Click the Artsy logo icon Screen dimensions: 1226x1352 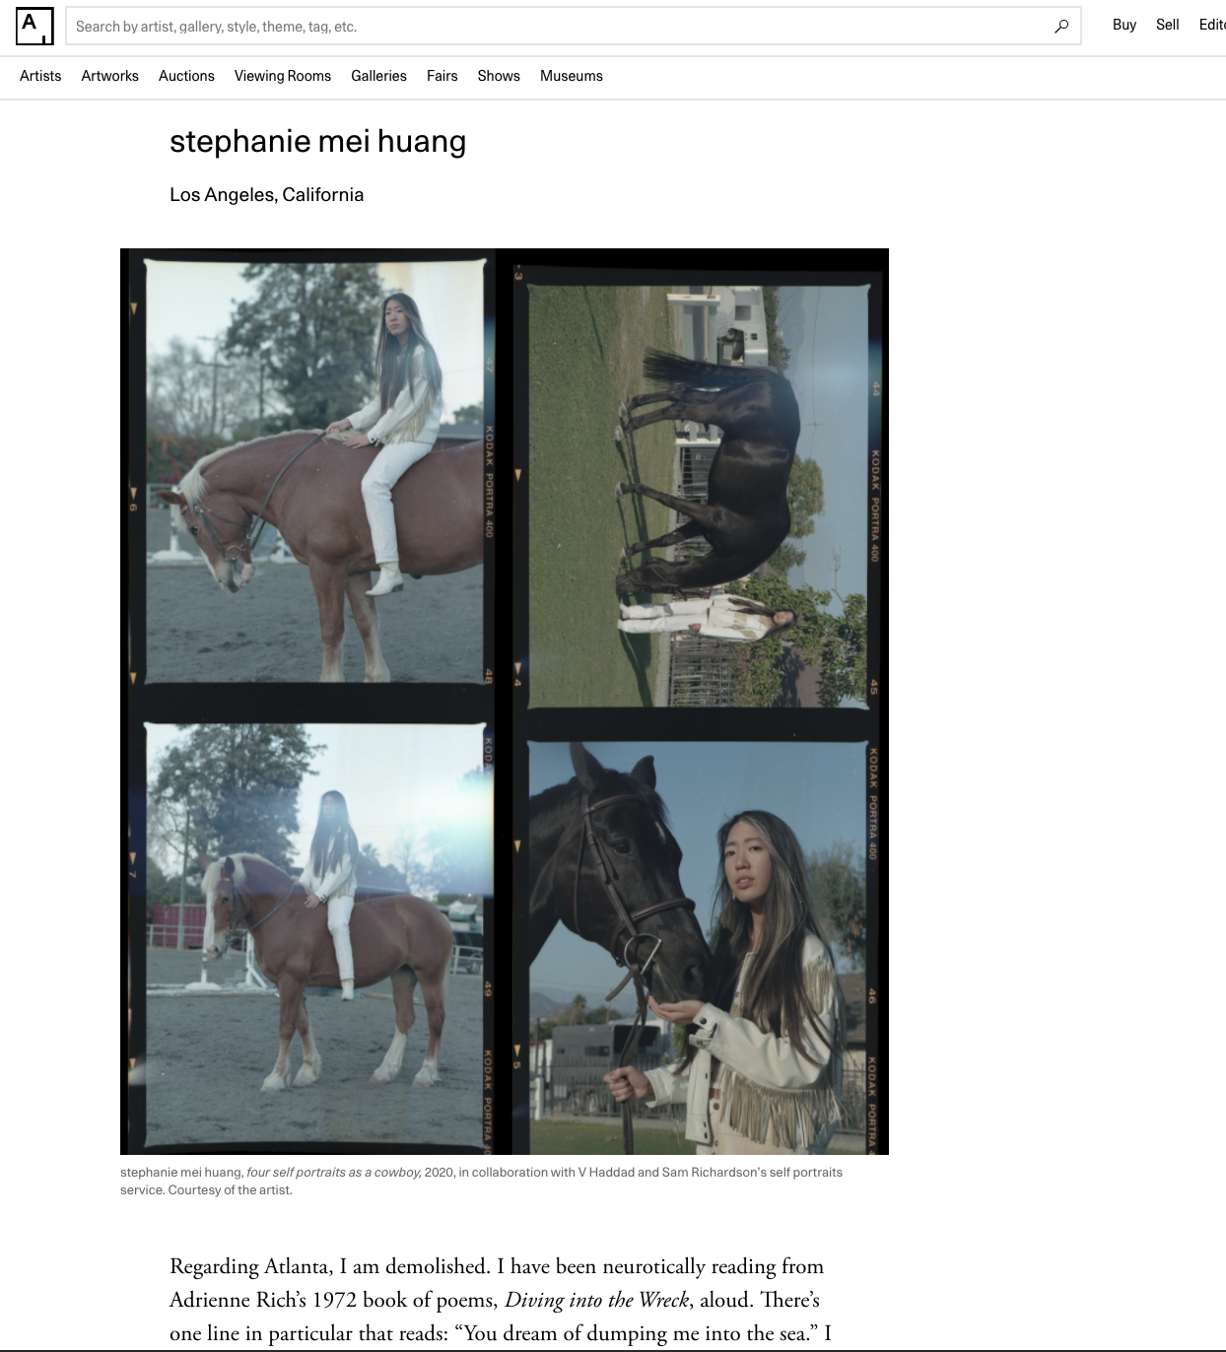click(34, 26)
